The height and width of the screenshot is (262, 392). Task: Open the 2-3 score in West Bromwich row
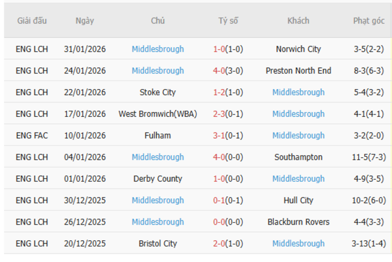(x=219, y=114)
